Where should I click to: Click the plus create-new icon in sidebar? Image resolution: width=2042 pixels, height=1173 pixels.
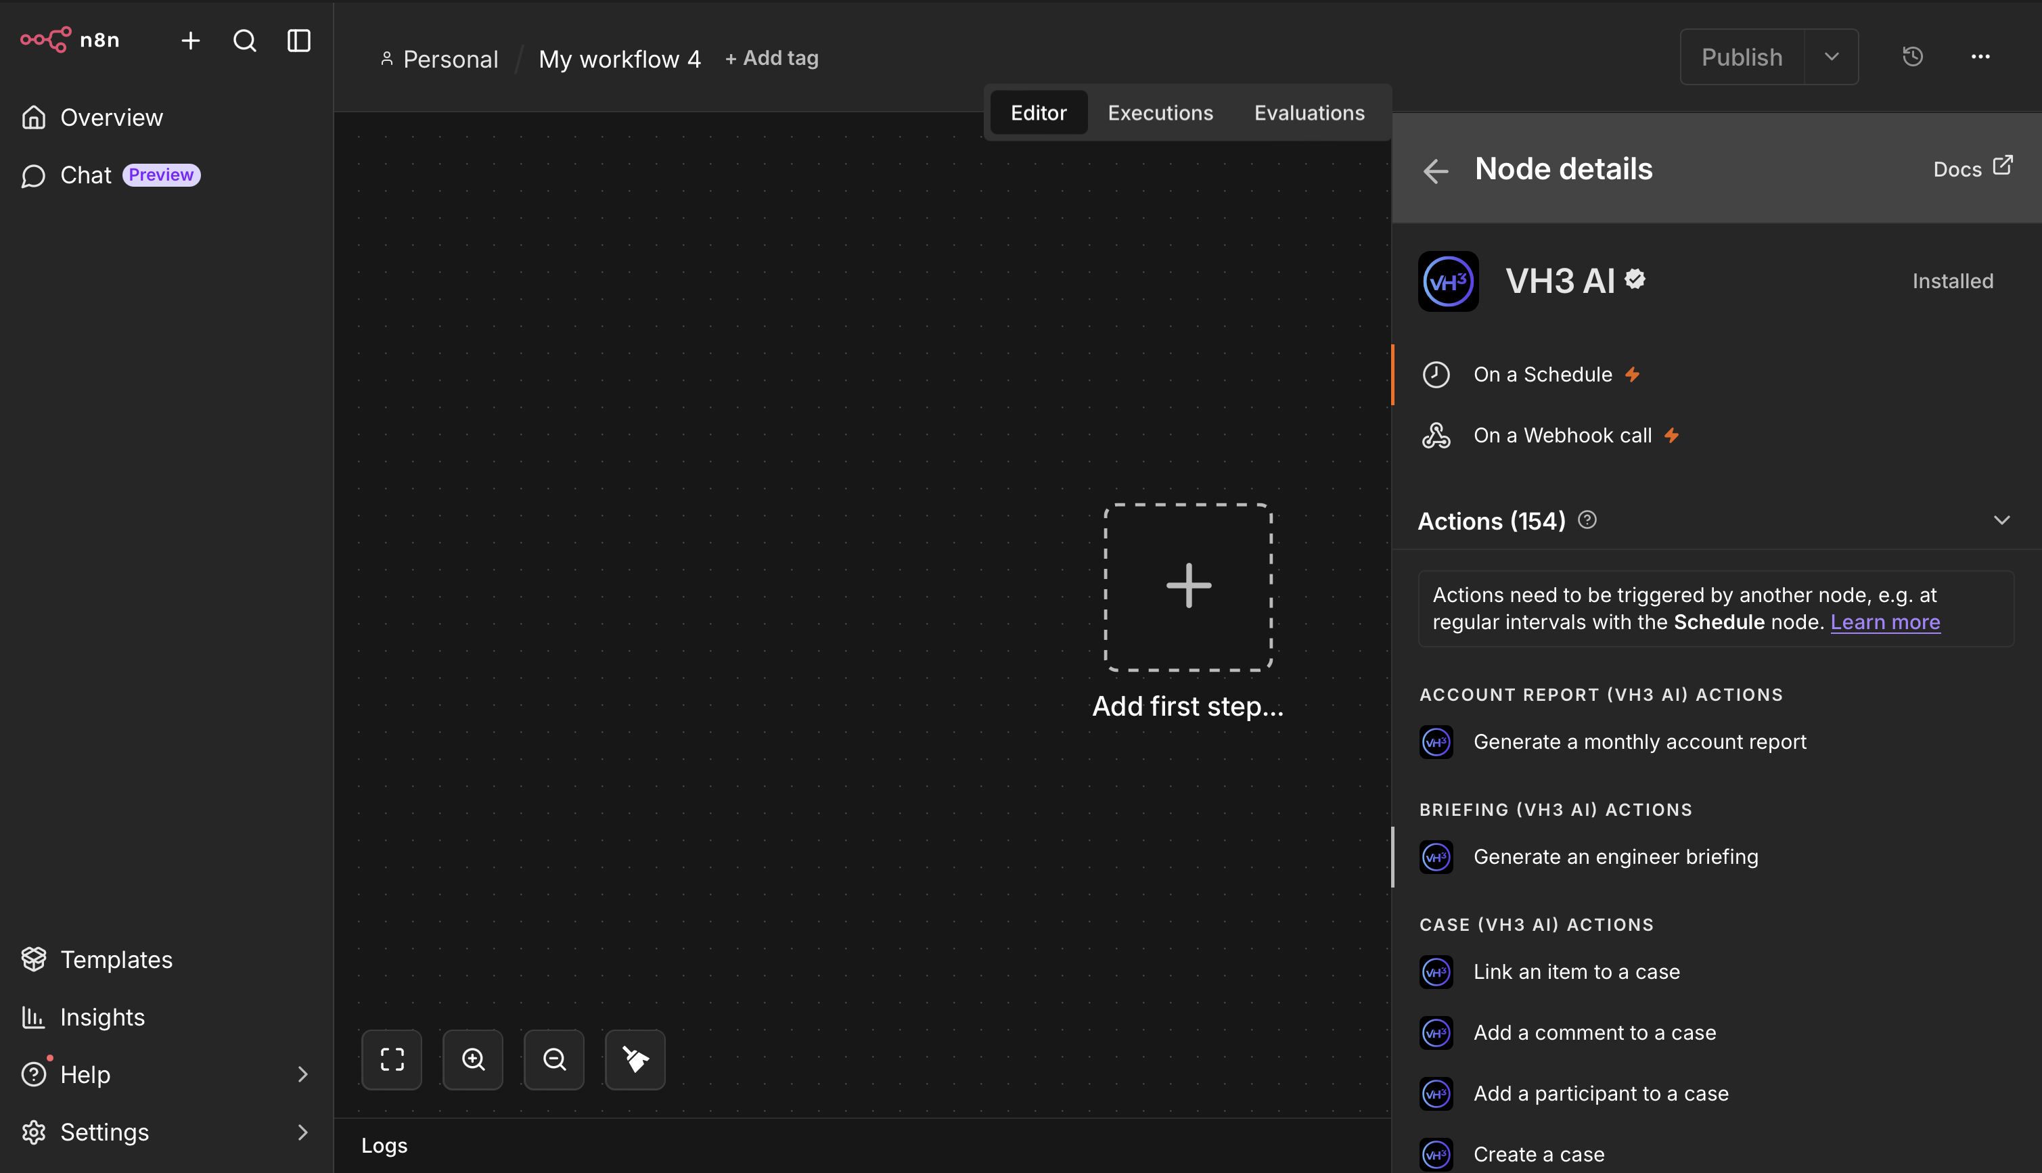191,41
